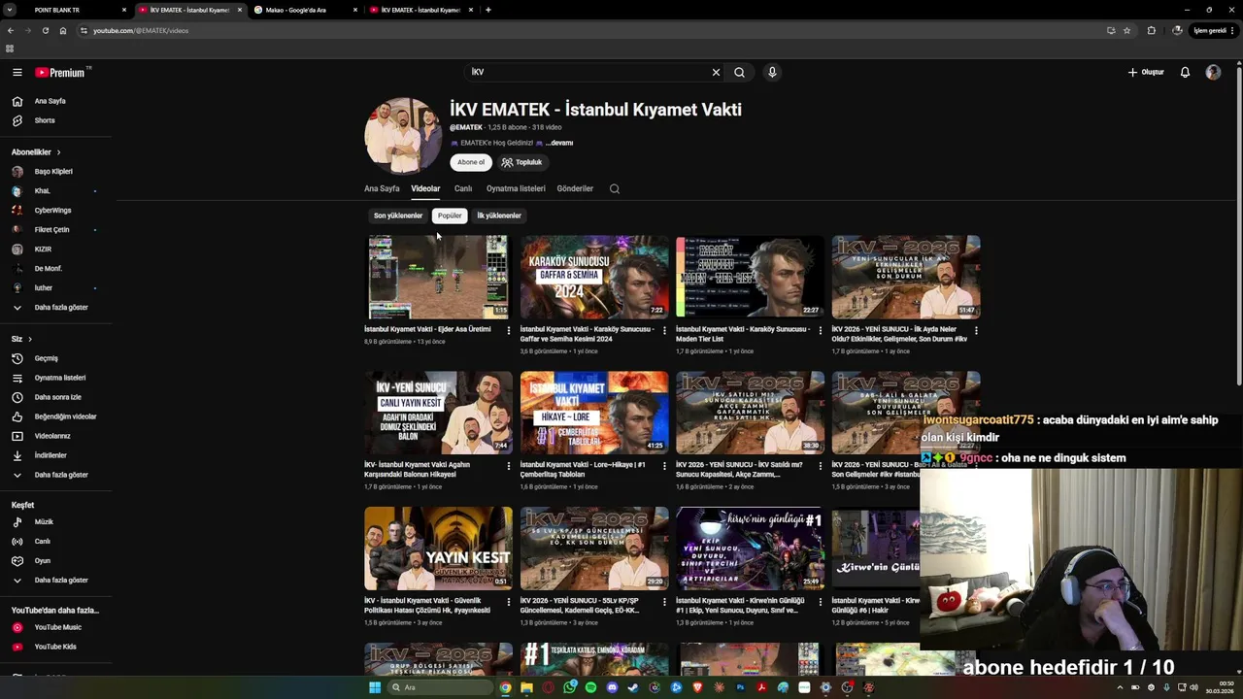1243x699 pixels.
Task: Expand channel description with ...devamı
Action: pos(559,143)
